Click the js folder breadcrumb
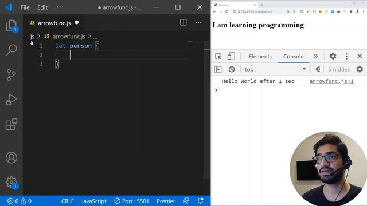This screenshot has width=367, height=206. [32, 37]
